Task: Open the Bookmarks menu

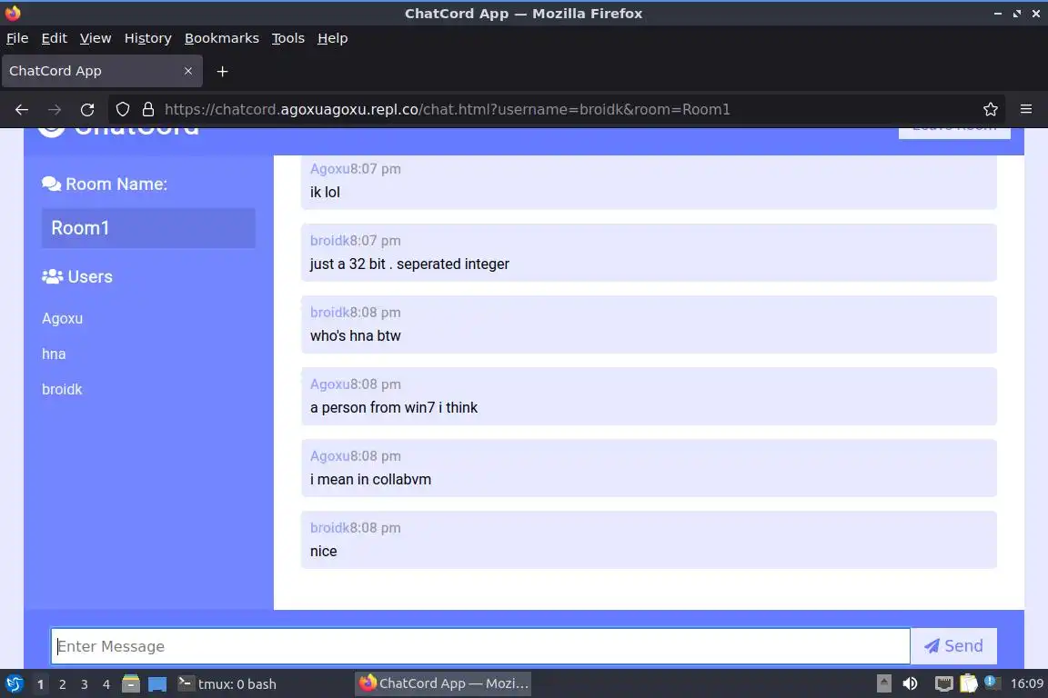Action: 221,38
